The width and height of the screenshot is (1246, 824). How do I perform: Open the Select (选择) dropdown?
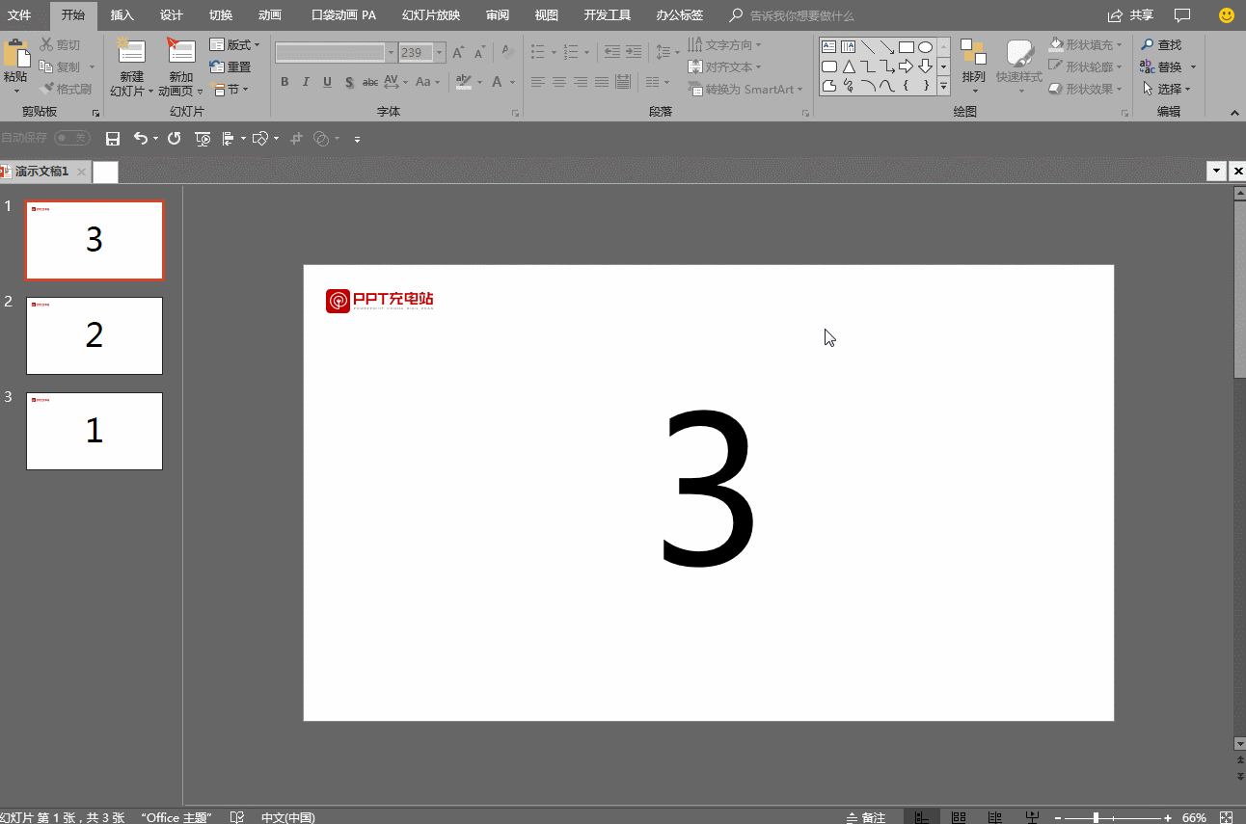1166,89
